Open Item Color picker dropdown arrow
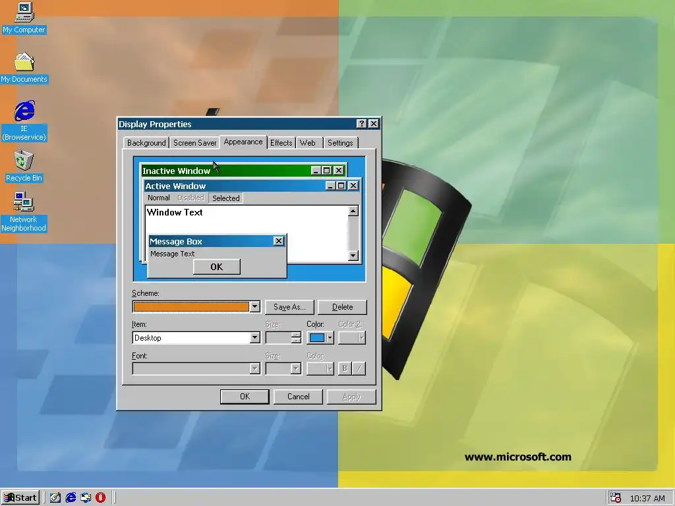 click(x=330, y=338)
